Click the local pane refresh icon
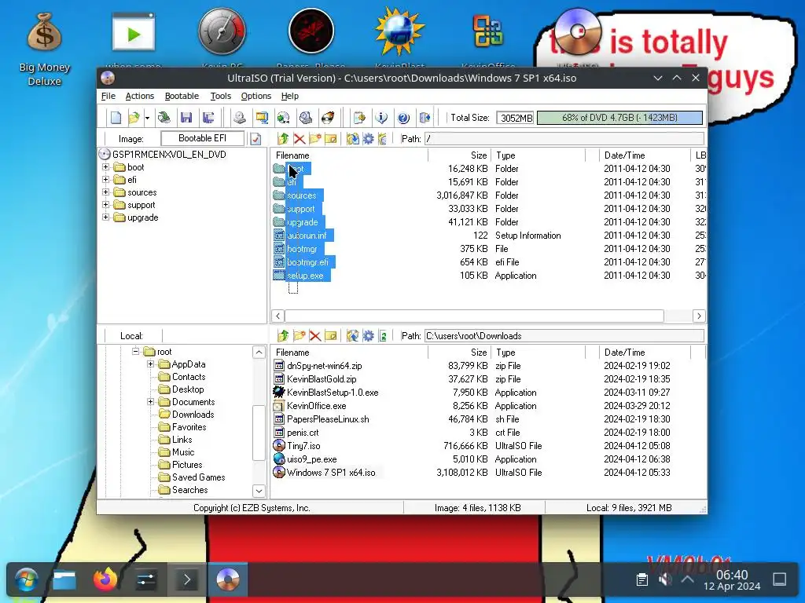 coord(383,336)
